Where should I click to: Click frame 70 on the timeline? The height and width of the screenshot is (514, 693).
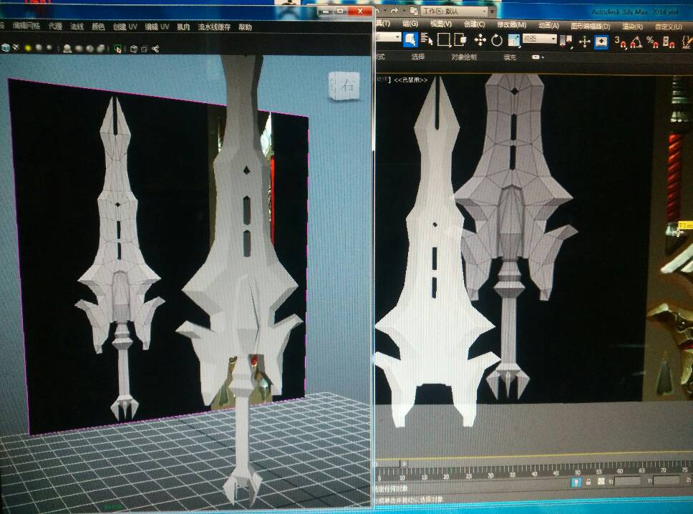[x=664, y=470]
